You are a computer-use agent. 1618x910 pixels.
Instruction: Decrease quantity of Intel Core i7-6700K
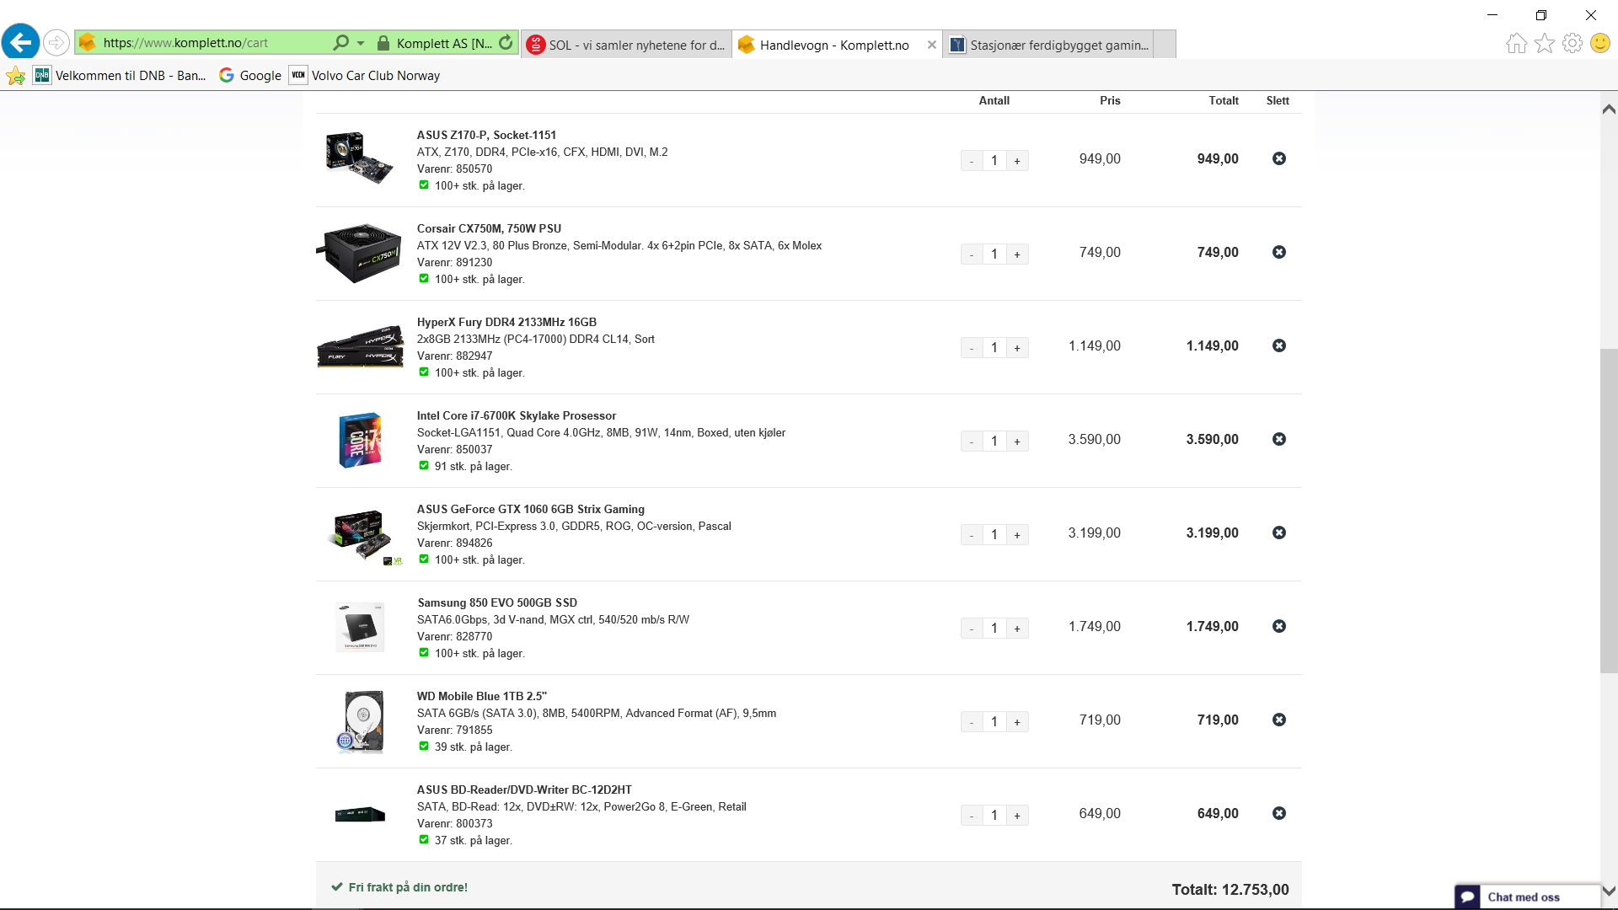coord(972,442)
